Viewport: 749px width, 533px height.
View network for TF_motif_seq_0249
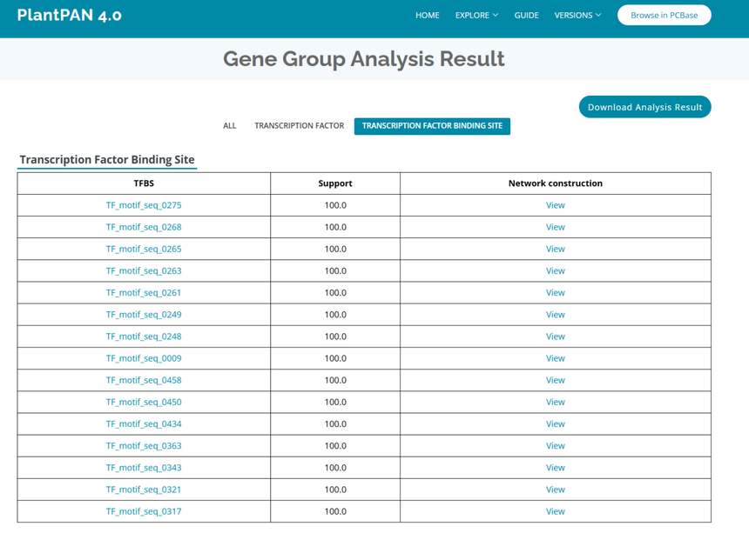pyautogui.click(x=555, y=315)
